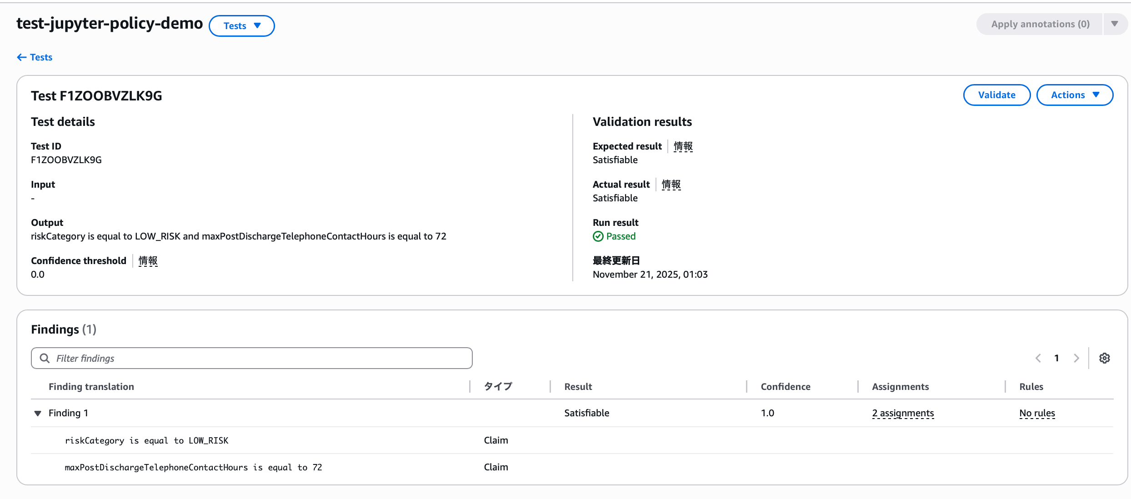This screenshot has width=1131, height=499.
Task: Click the No rules link
Action: point(1037,413)
